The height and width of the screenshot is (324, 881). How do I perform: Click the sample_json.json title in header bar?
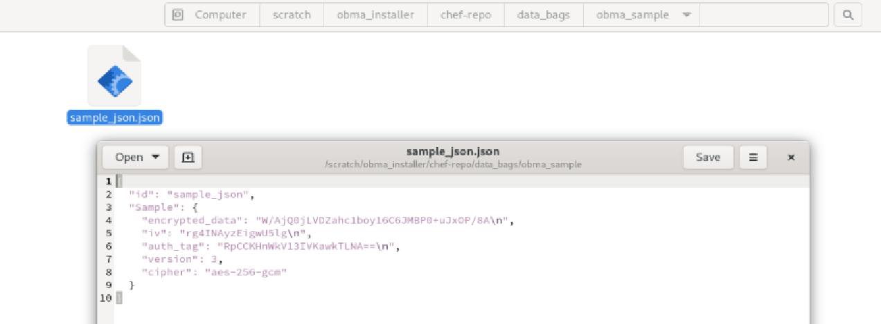coord(453,151)
